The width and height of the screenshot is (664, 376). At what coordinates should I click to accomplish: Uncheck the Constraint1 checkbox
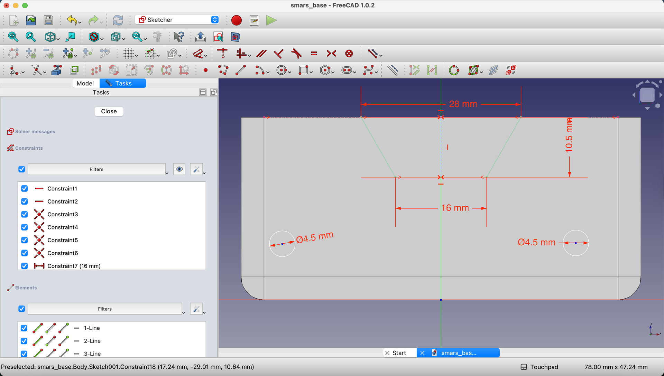coord(25,189)
